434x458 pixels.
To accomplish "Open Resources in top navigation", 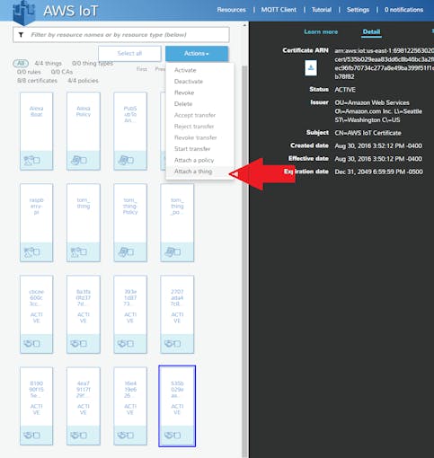I will [231, 10].
